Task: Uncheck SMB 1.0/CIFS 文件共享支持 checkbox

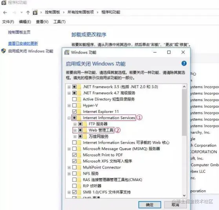Action: click(74, 192)
